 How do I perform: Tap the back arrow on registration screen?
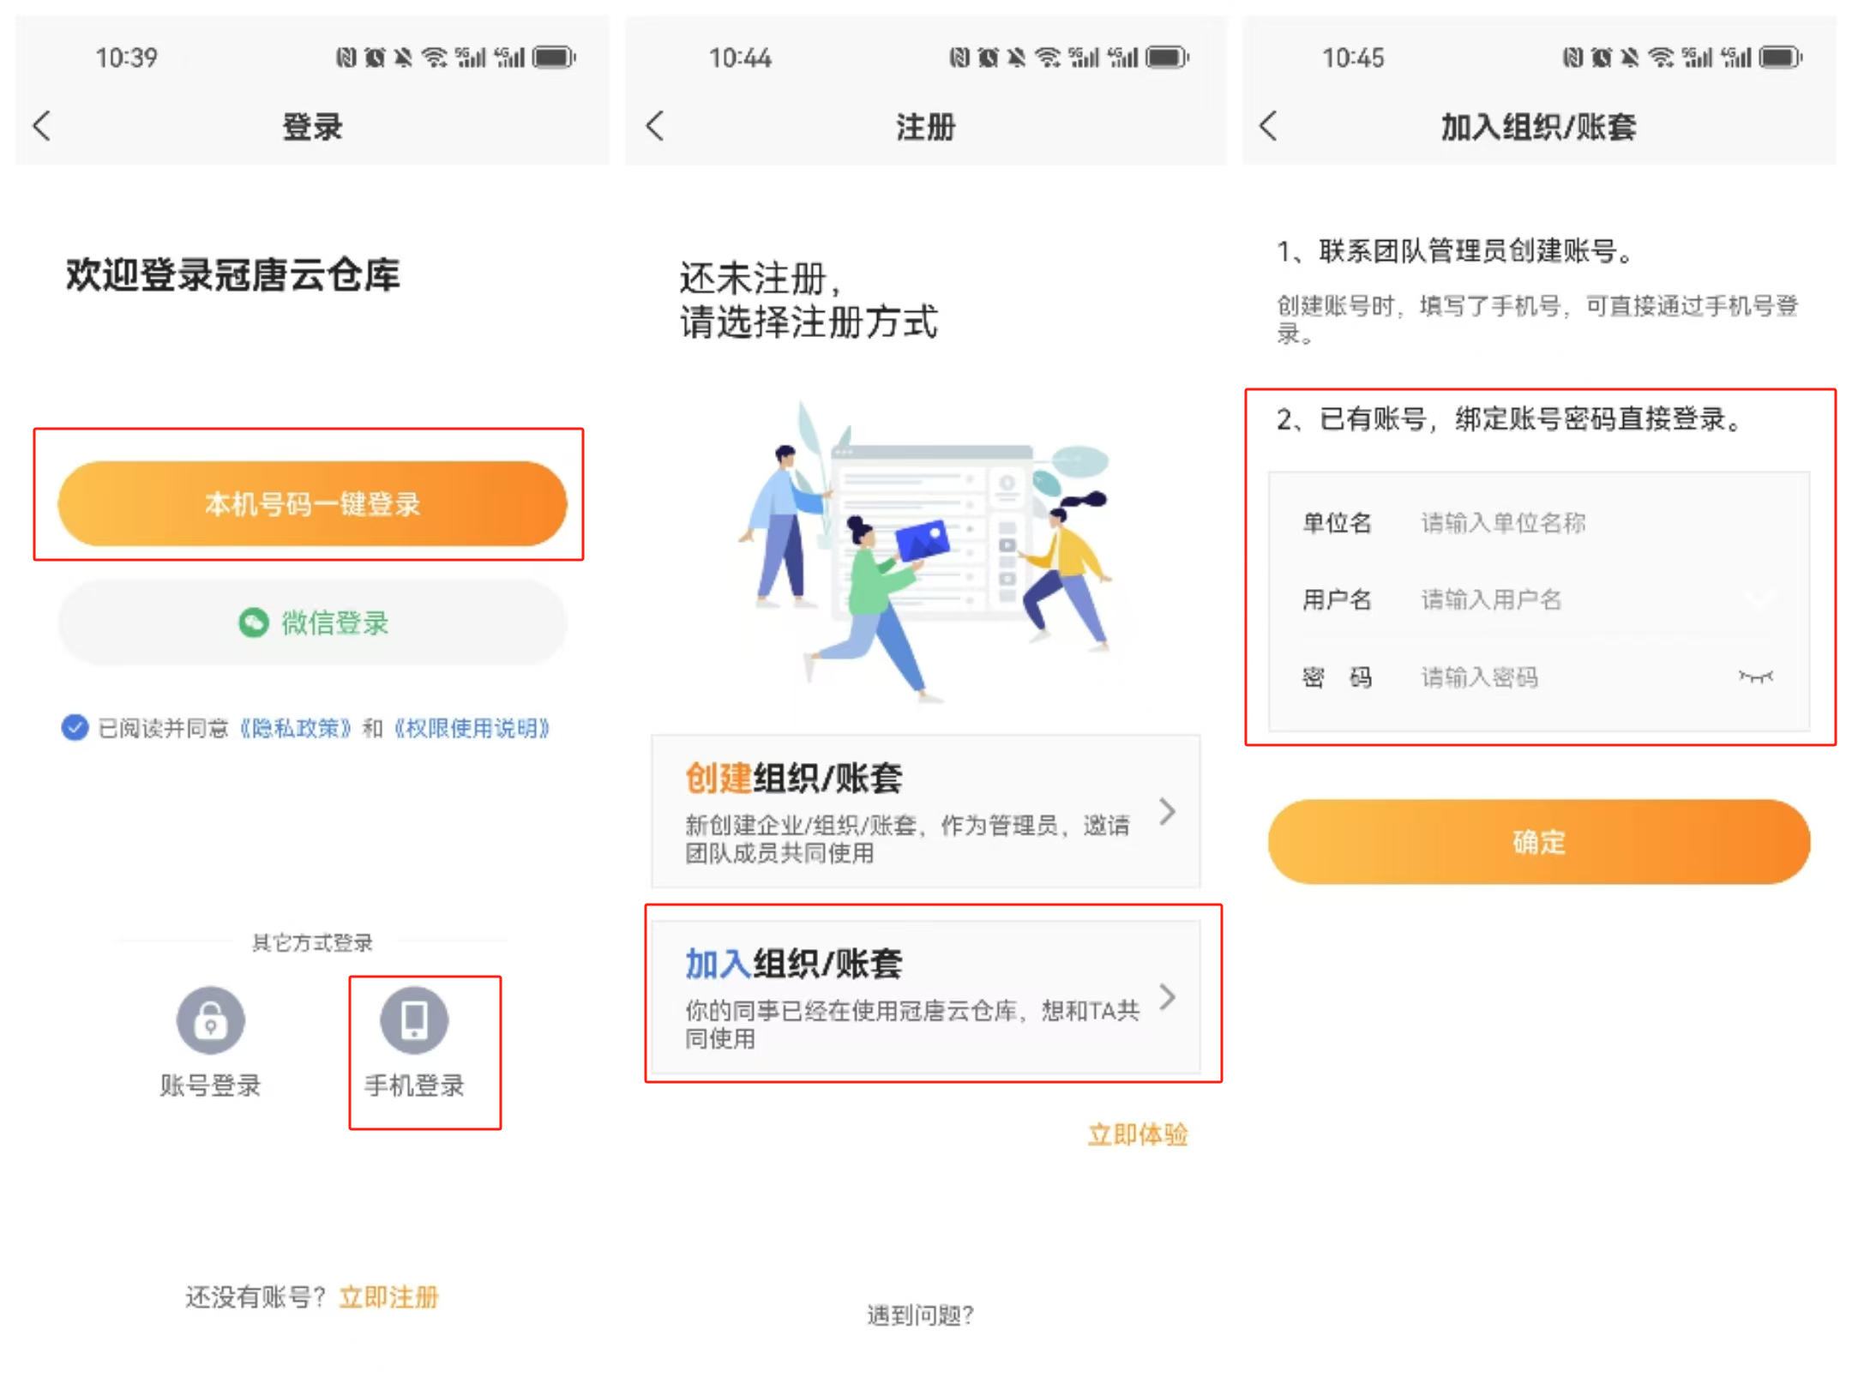(655, 126)
